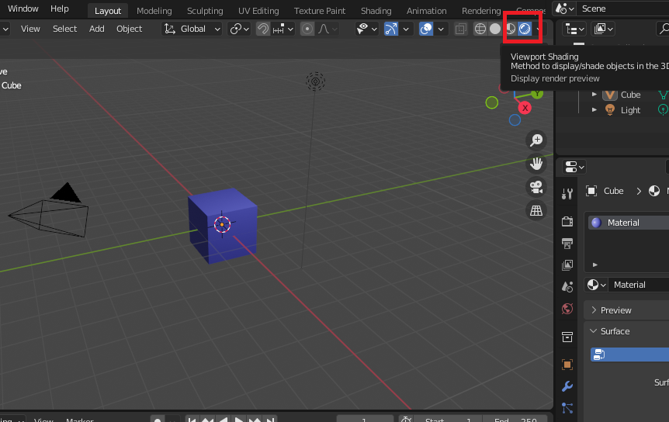This screenshot has height=422, width=669.
Task: Toggle snapping magnet on or off
Action: 263,29
